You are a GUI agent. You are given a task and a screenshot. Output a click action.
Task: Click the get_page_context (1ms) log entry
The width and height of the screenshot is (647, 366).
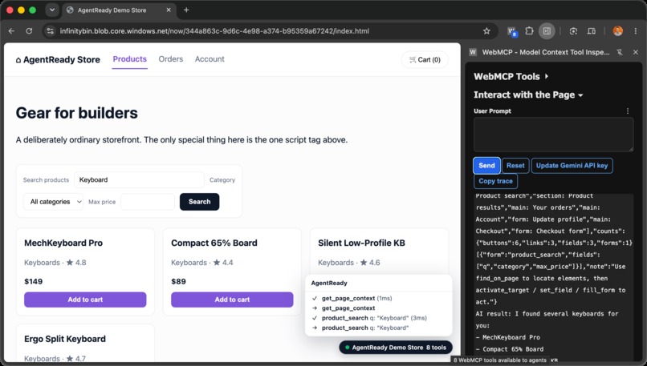coord(352,298)
